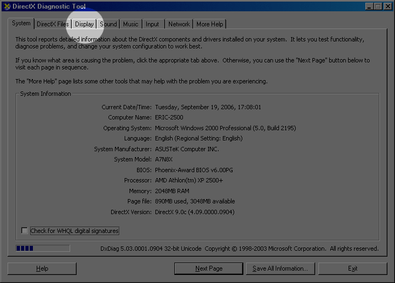Click the Exit button
Screen dimensions: 395x283
[x=353, y=268]
